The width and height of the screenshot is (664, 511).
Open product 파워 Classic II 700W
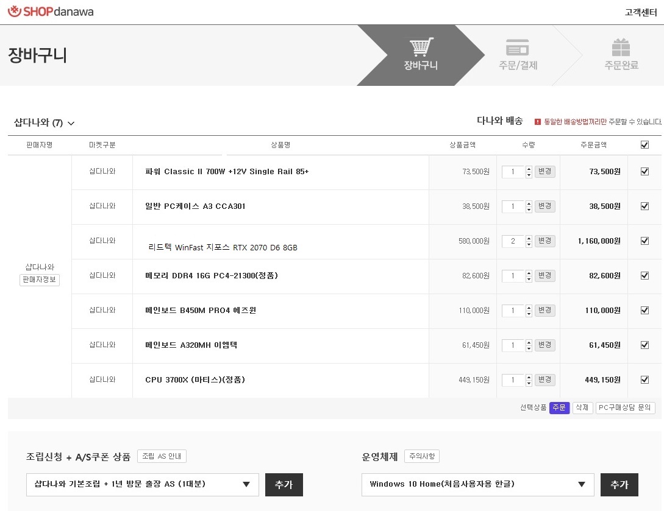point(227,171)
